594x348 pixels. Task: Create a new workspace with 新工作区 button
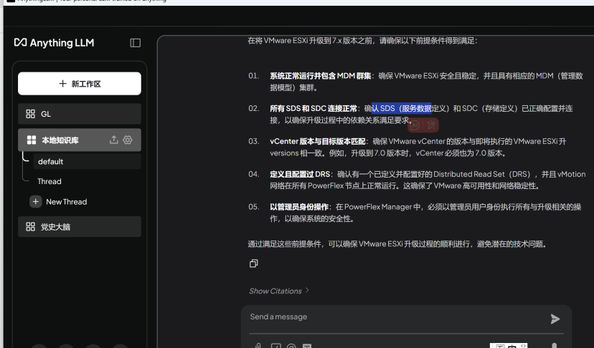click(x=80, y=84)
